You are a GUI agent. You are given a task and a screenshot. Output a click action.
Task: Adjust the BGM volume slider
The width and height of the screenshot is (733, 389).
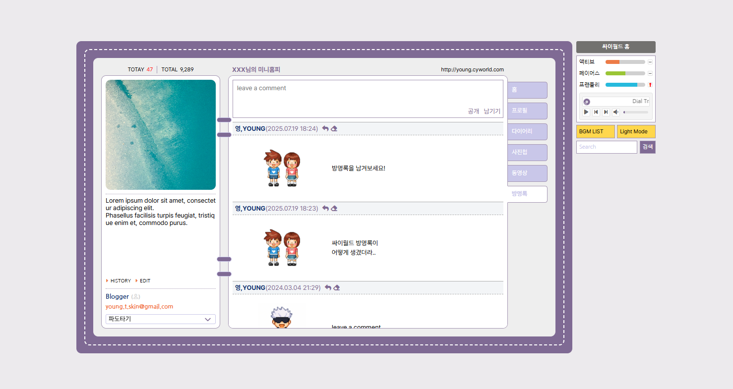635,112
